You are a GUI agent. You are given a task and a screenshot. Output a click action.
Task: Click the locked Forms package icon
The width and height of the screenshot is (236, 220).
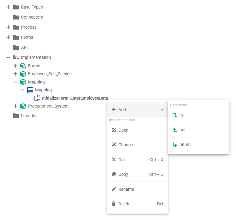click(23, 66)
